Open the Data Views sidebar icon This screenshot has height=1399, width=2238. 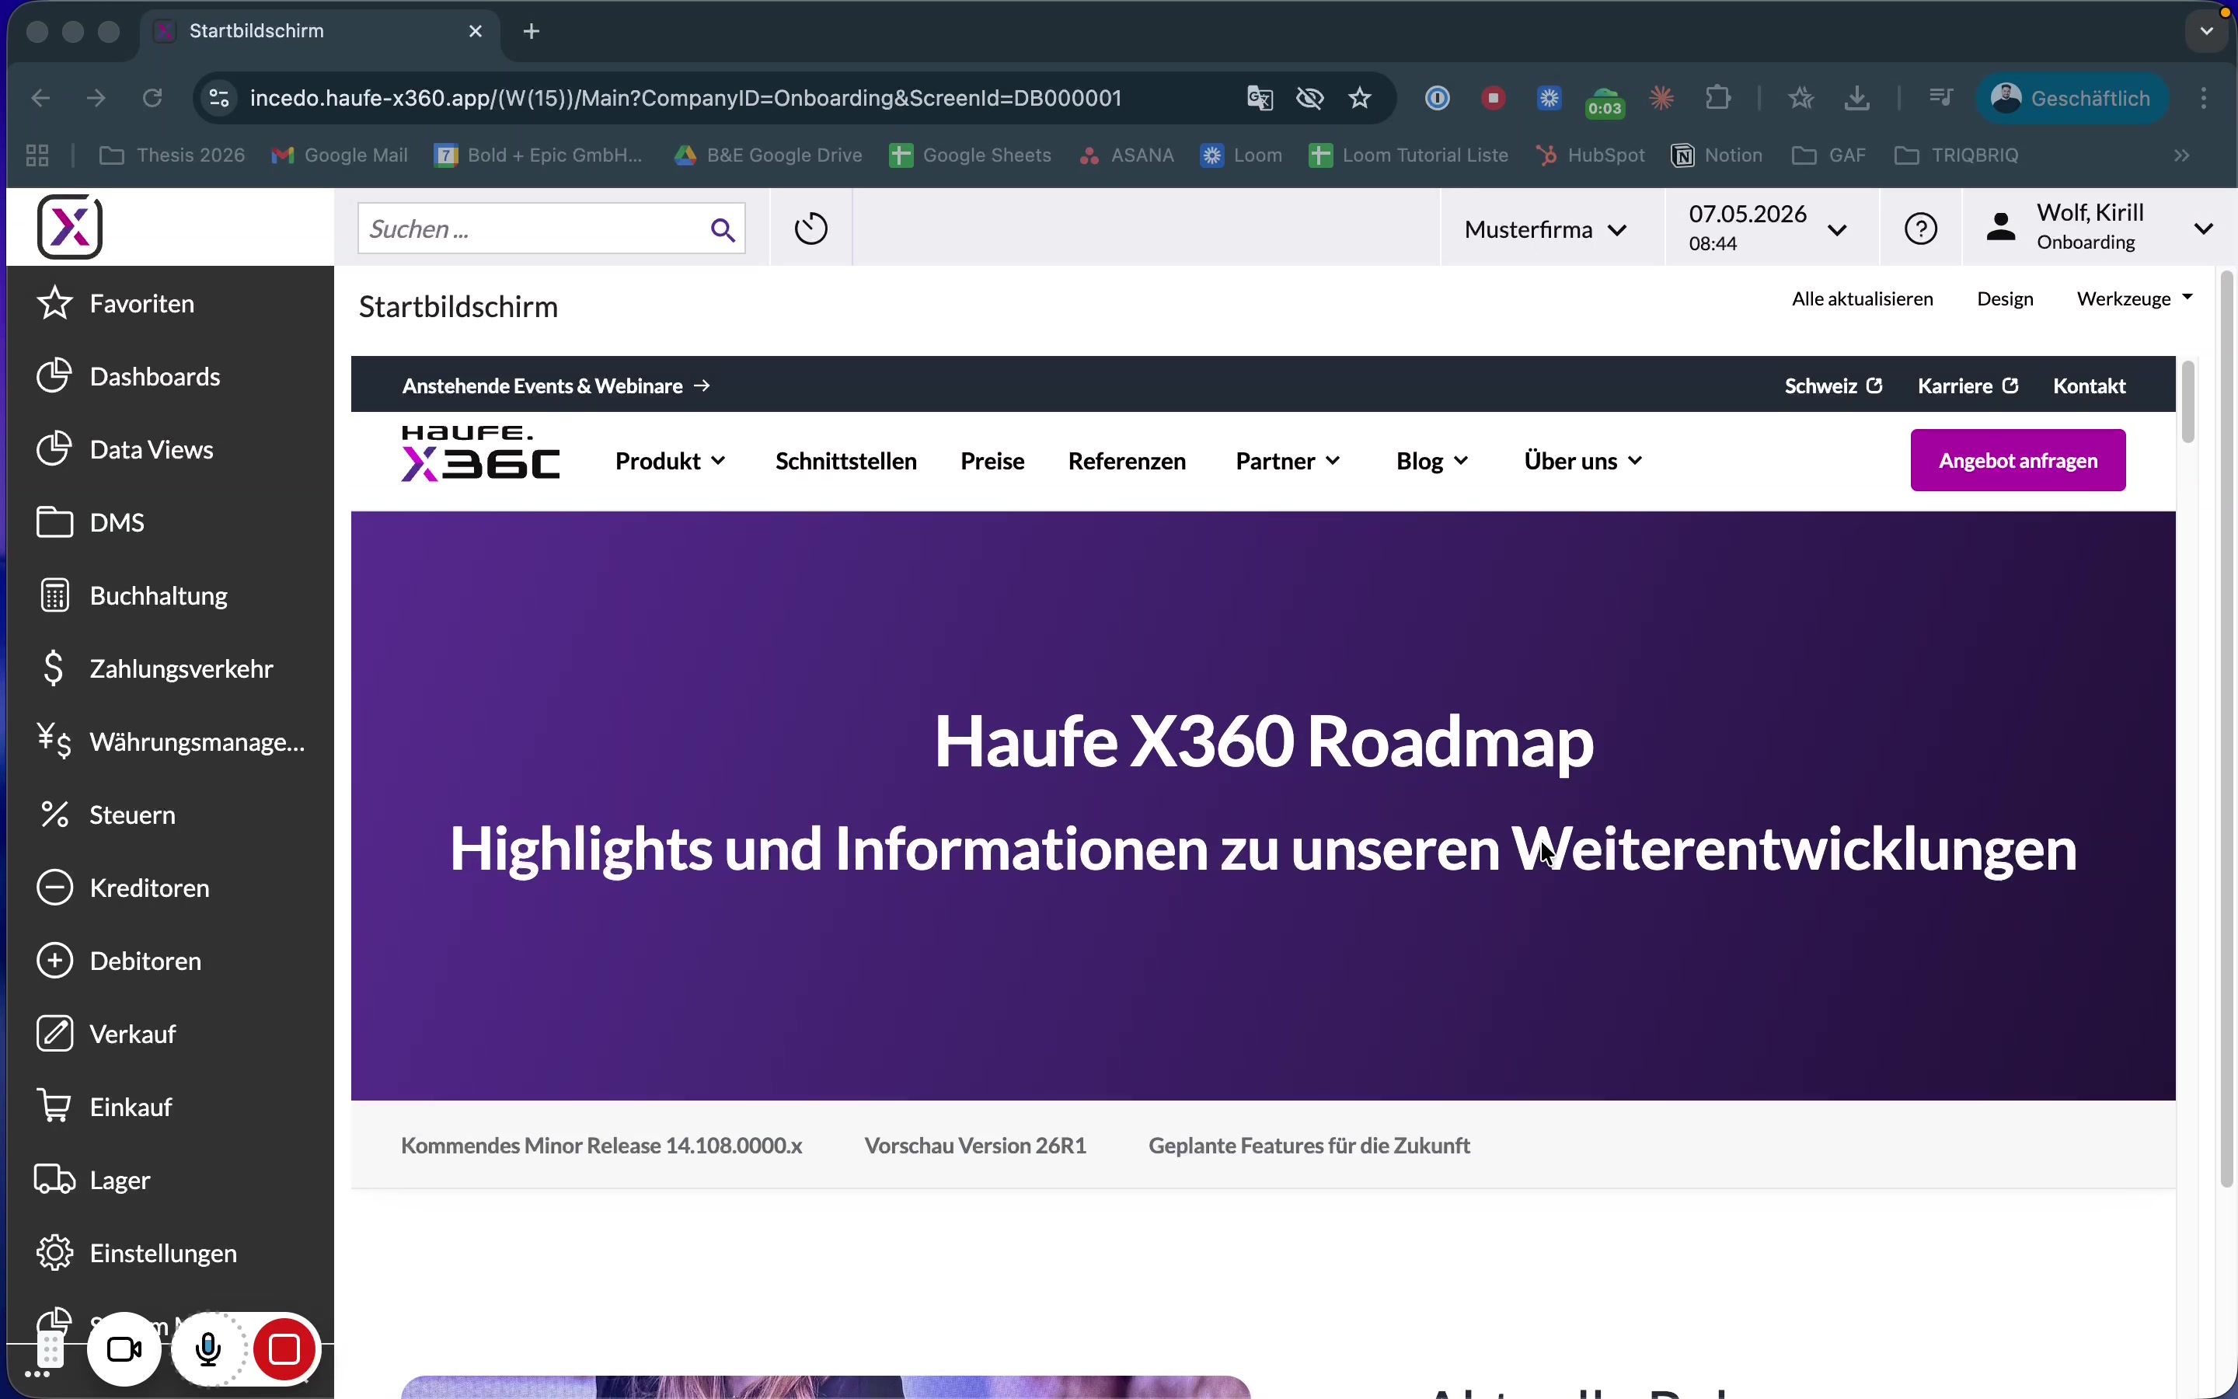coord(54,448)
